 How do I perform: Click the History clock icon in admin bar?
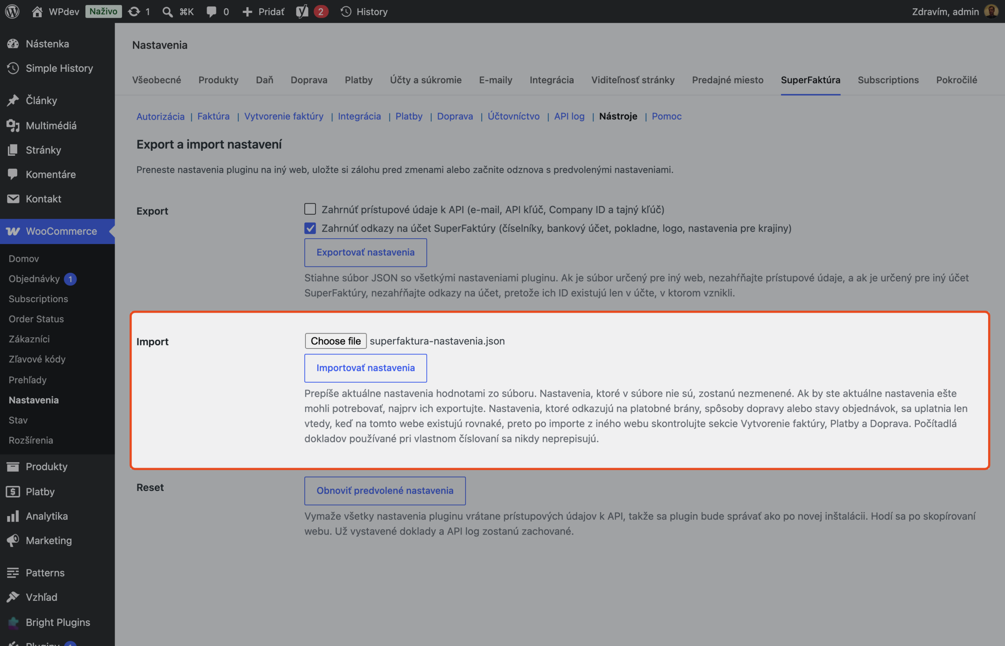(x=346, y=11)
